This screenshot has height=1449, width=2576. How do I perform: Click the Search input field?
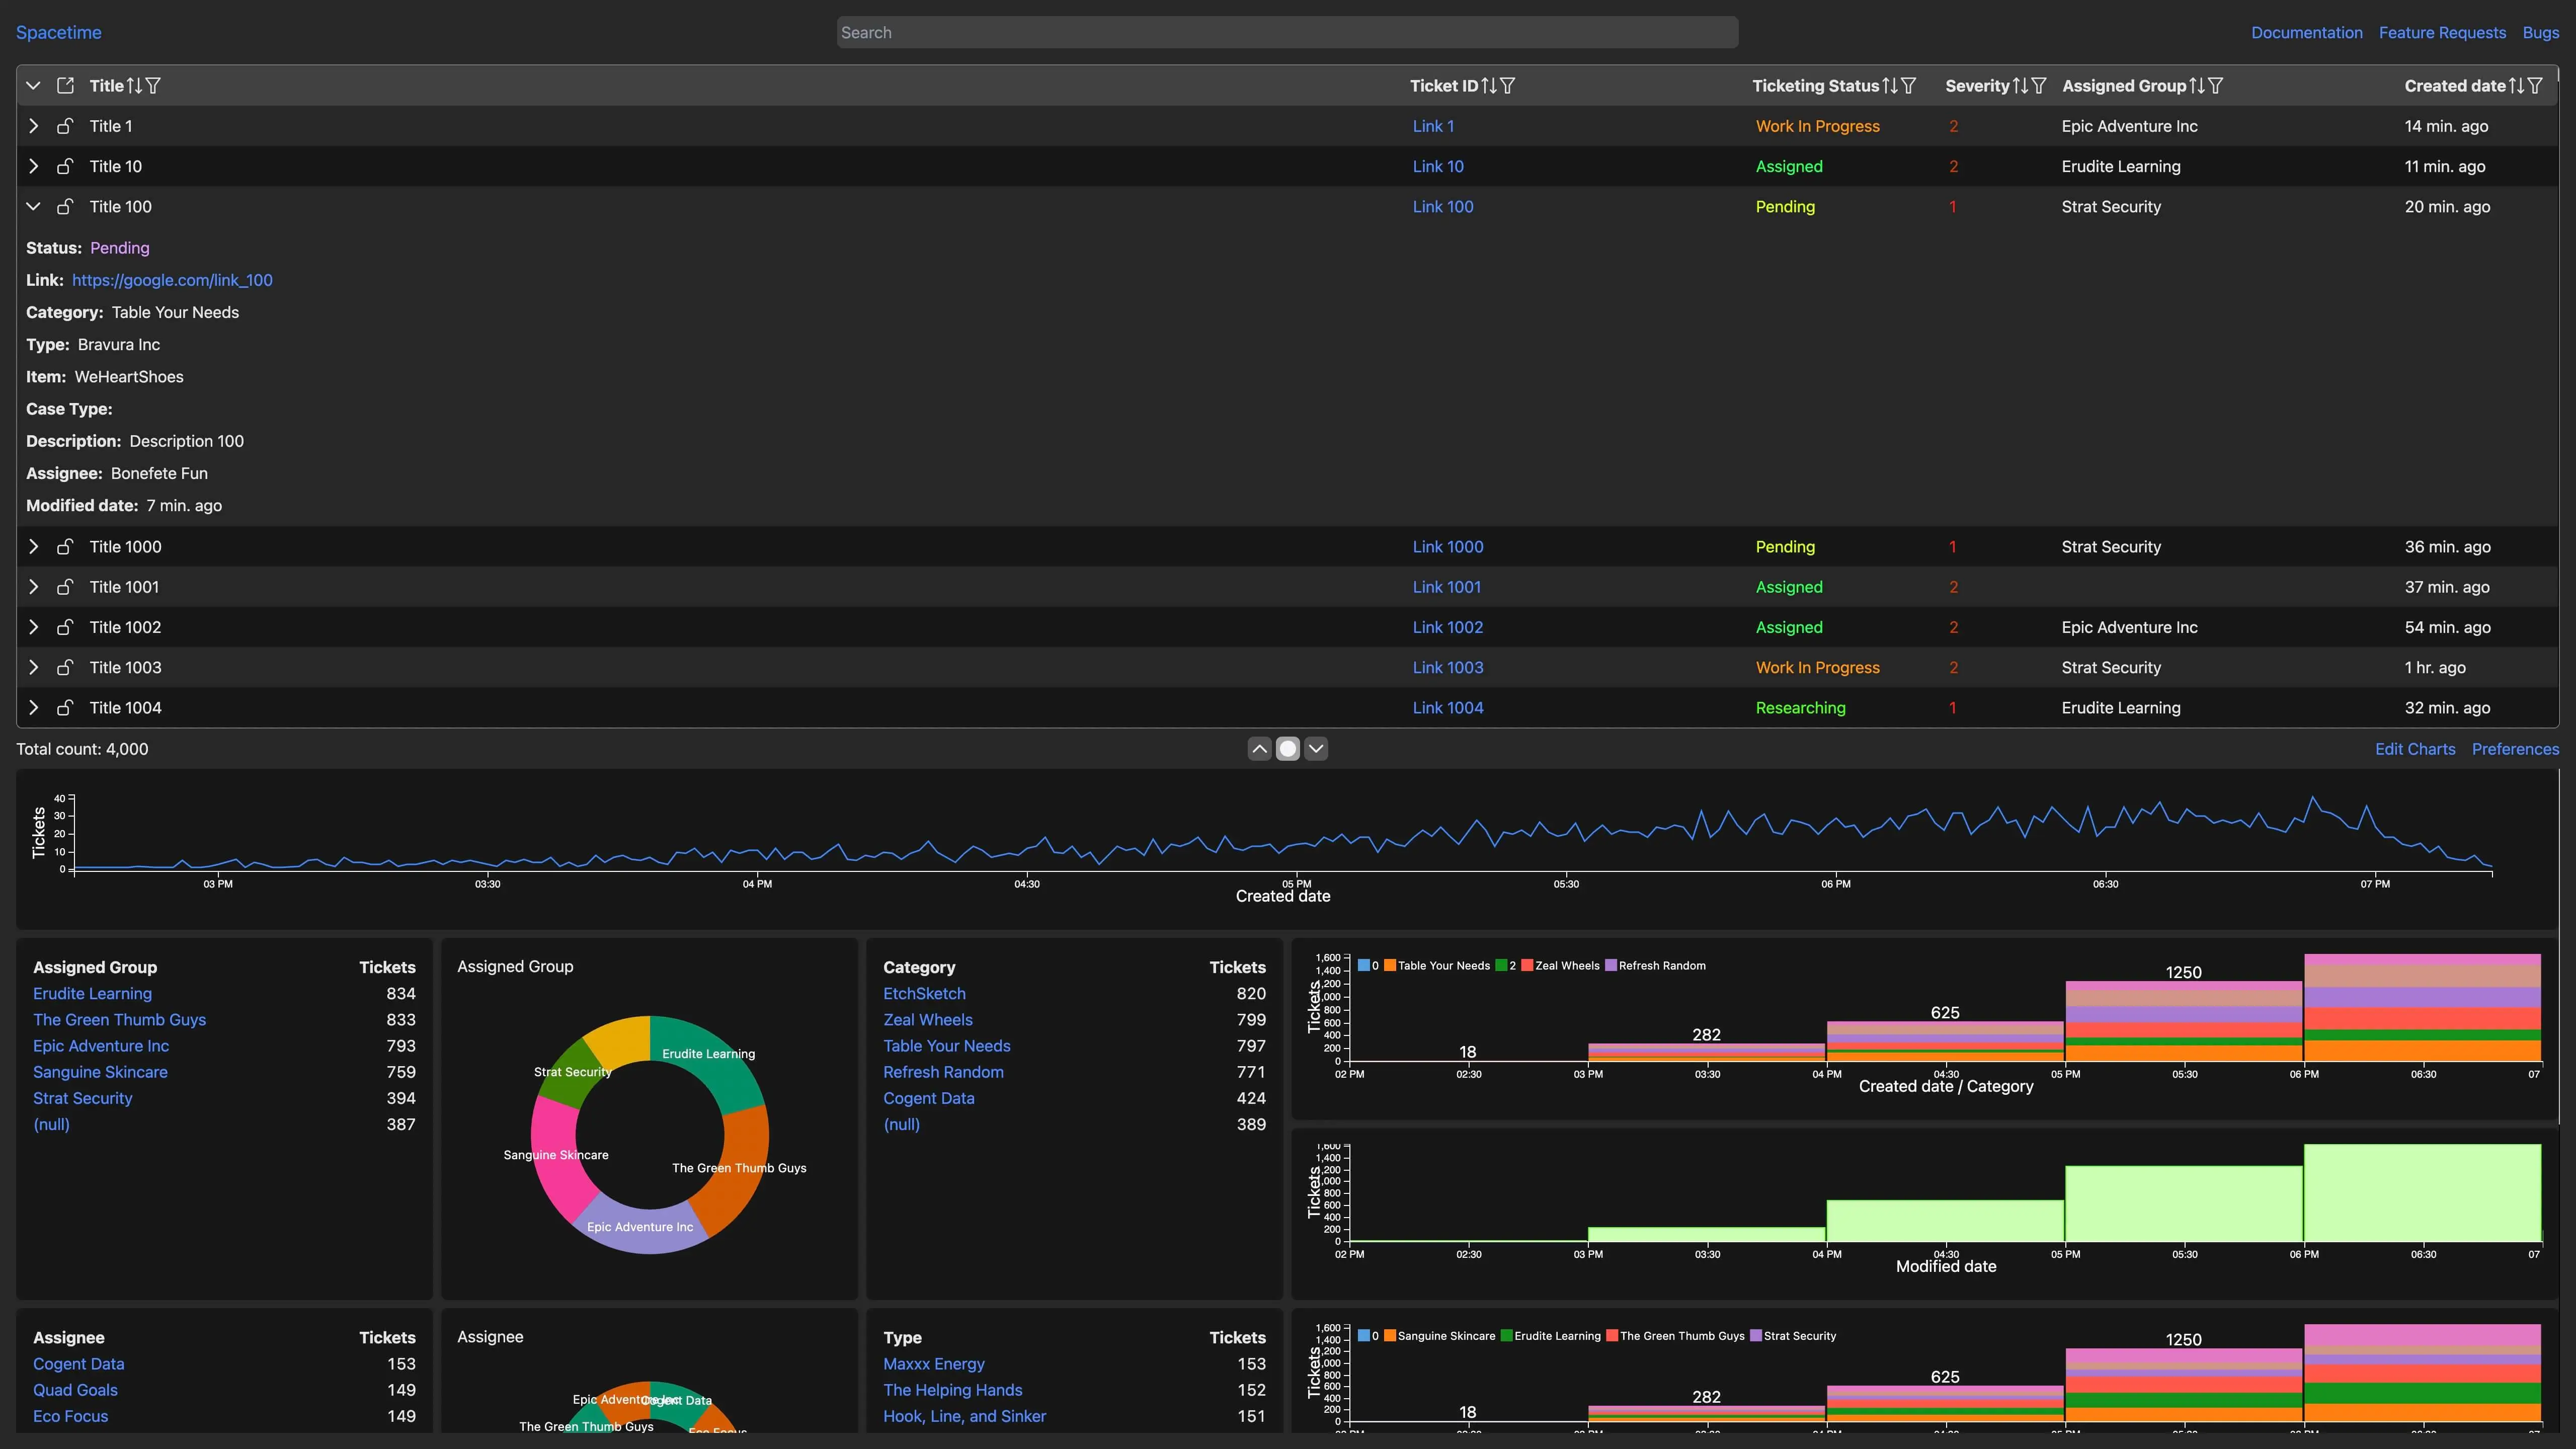tap(1287, 33)
